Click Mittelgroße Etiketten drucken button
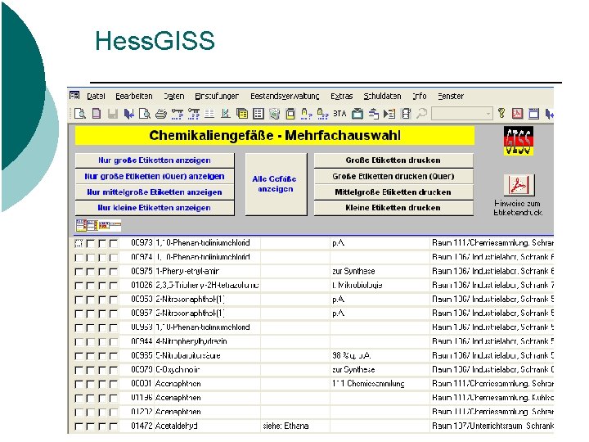Screen dimensions: 589x442 click(x=393, y=192)
